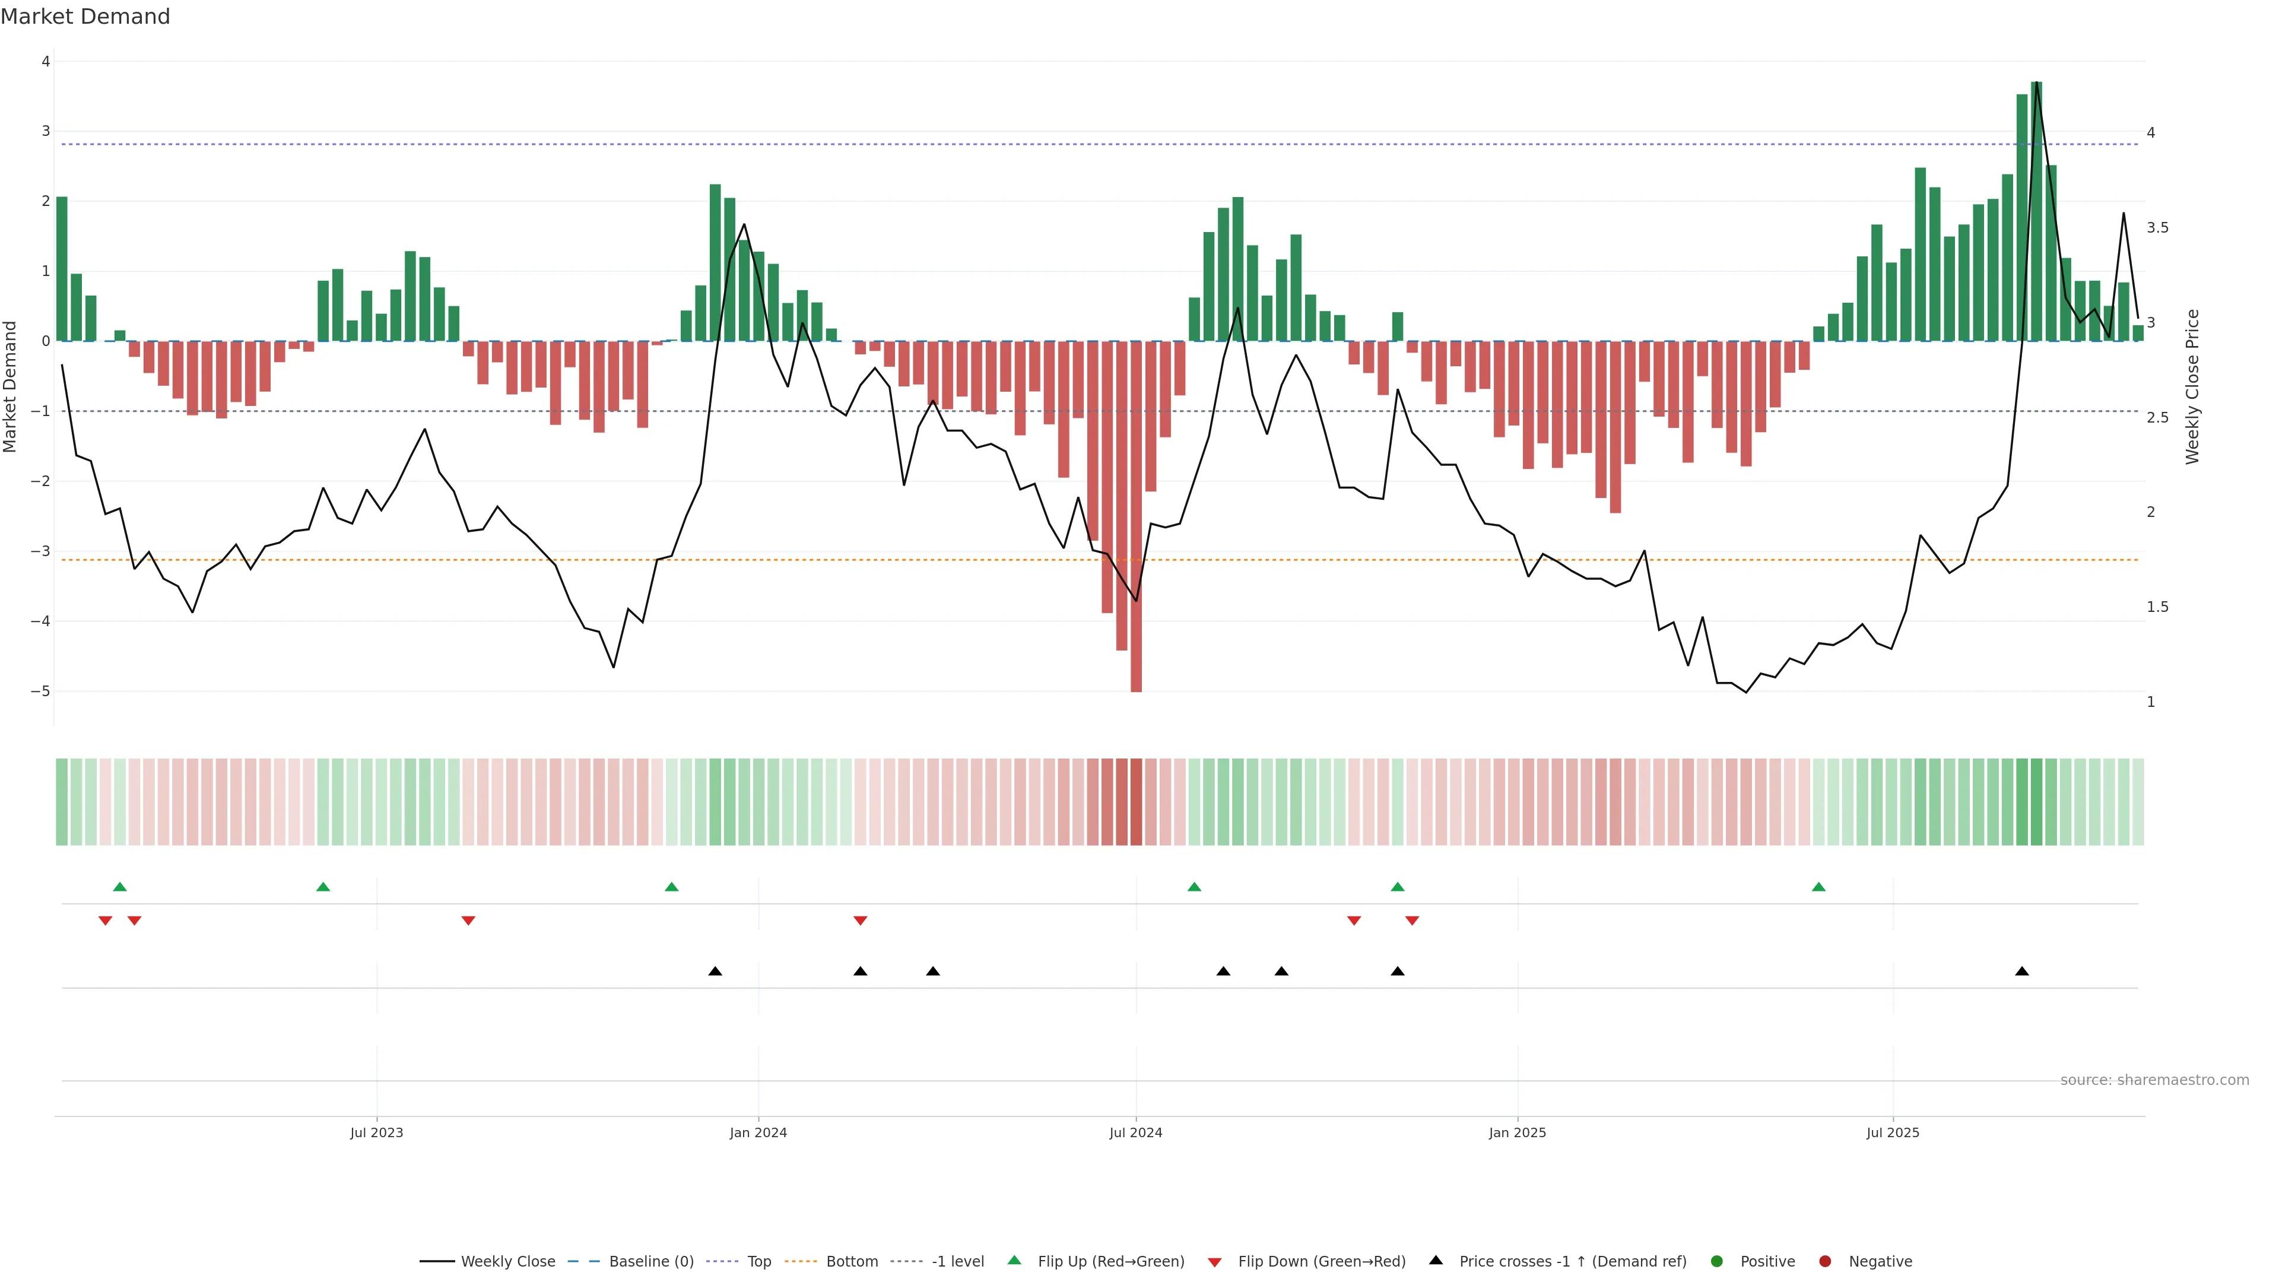
Task: Click the Jan 2025 axis label
Action: pyautogui.click(x=1518, y=1132)
